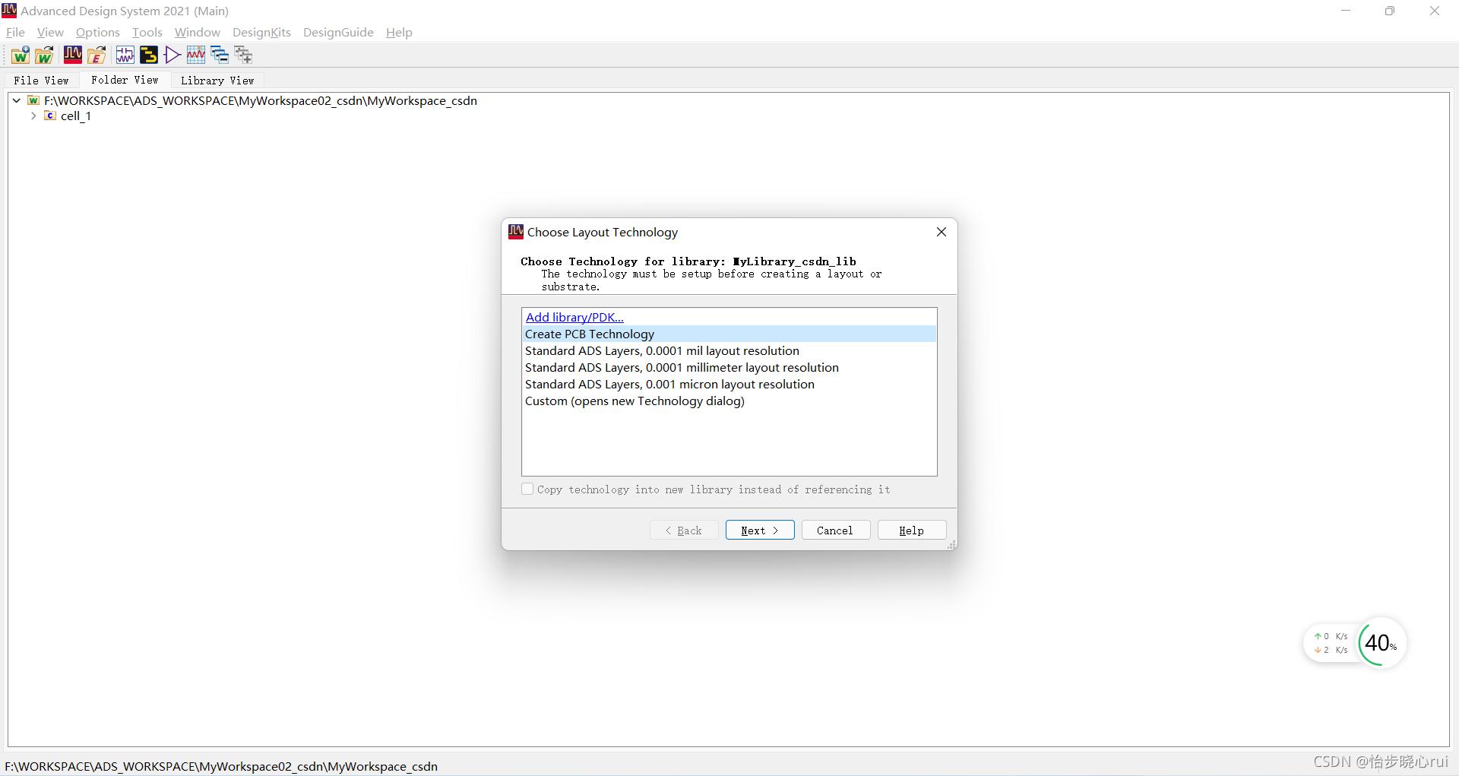Click the ADS icon in dialog title bar

516,232
